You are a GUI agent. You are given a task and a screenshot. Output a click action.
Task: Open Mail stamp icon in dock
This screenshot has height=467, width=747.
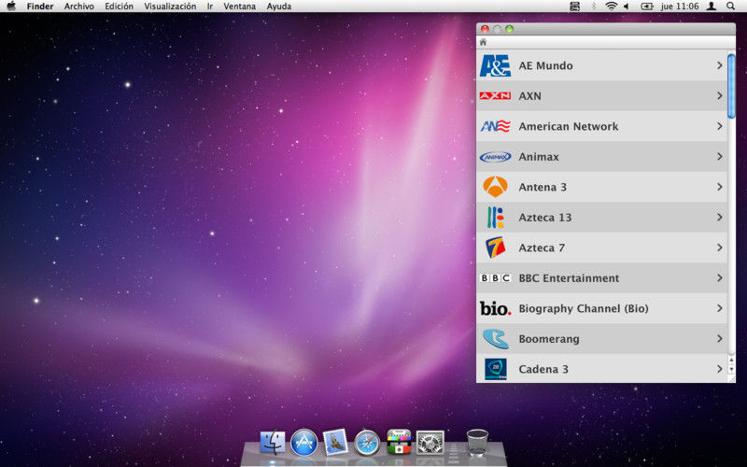point(335,442)
